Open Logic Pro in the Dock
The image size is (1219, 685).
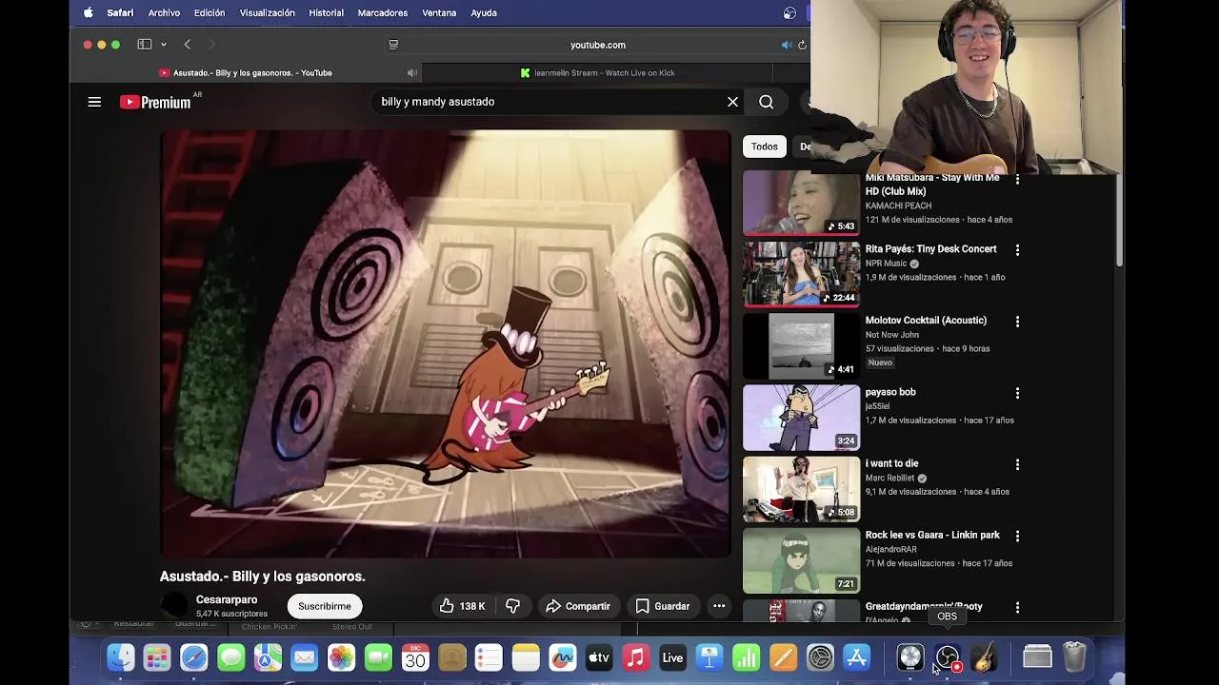click(x=910, y=657)
